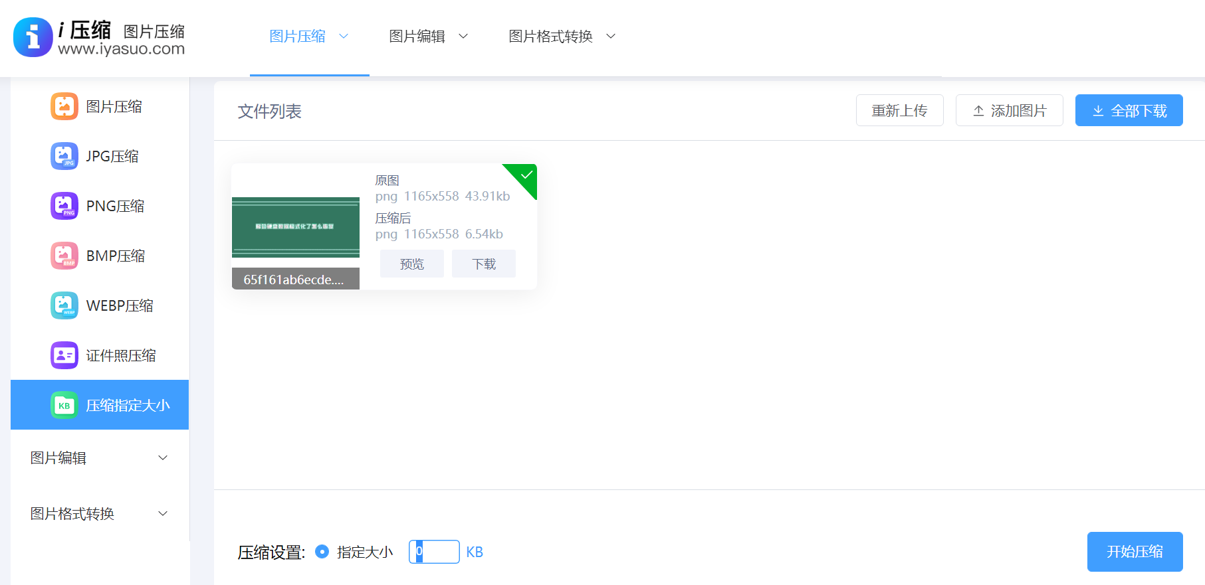1205x585 pixels.
Task: Select the green KB 压缩指定大小 icon
Action: [64, 405]
